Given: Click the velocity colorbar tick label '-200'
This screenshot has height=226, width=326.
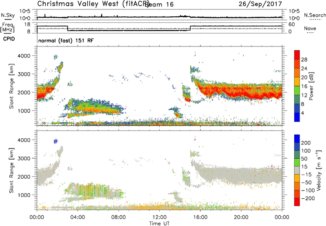Looking at the screenshot, I should [308, 198].
